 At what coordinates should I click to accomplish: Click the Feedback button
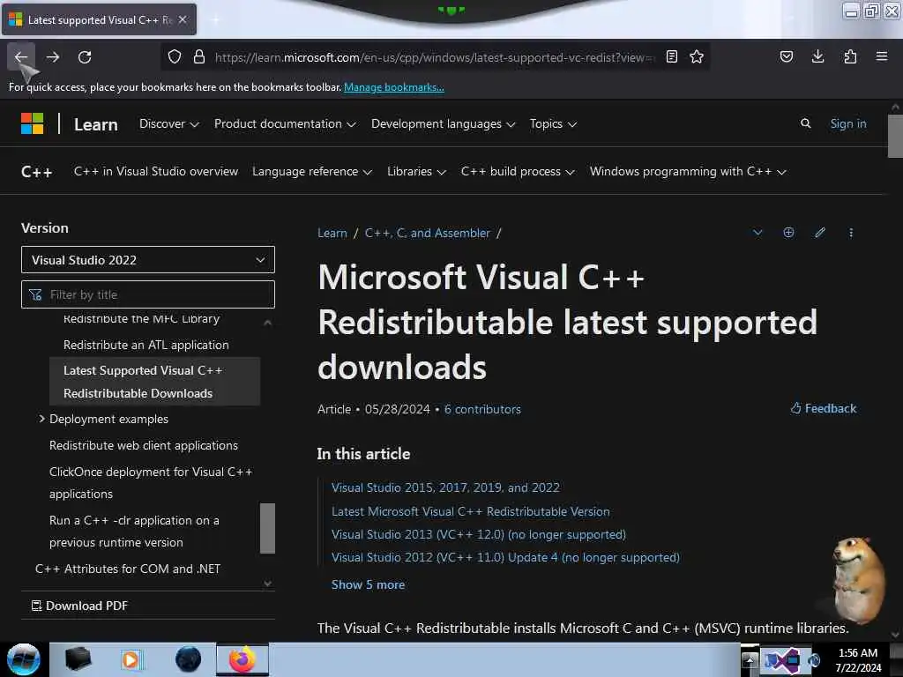[824, 408]
